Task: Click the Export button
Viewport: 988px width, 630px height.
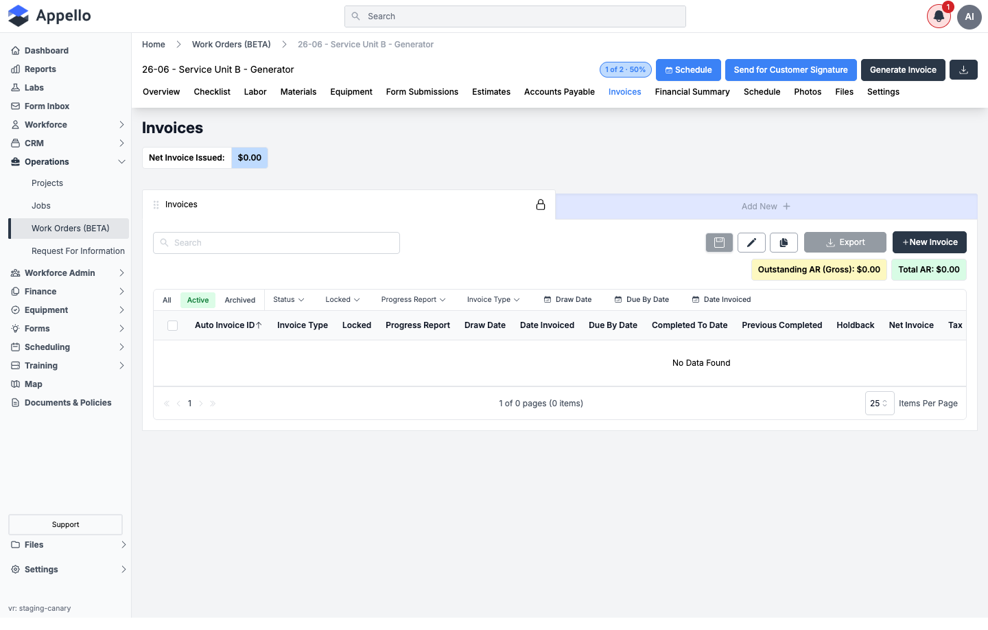Action: tap(845, 242)
